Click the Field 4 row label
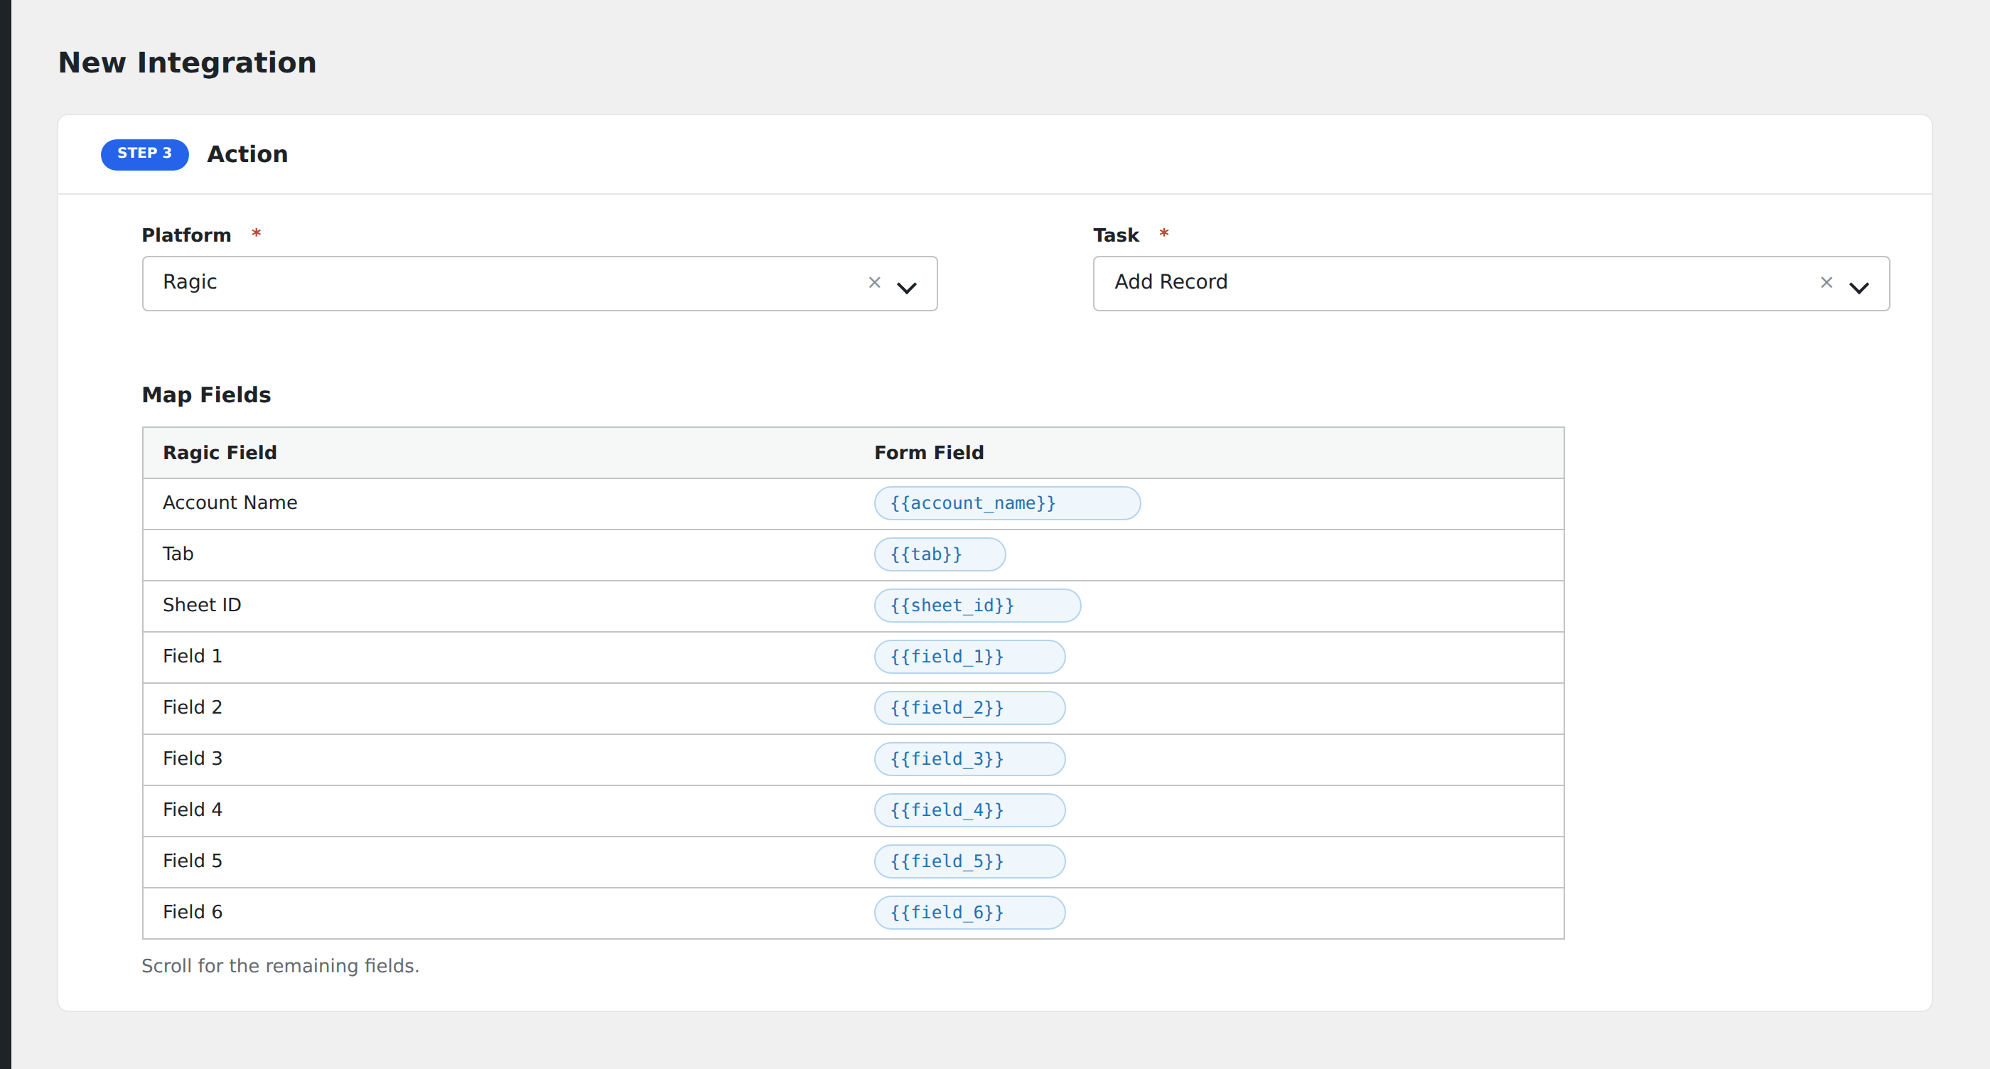The height and width of the screenshot is (1069, 1990). 193,809
